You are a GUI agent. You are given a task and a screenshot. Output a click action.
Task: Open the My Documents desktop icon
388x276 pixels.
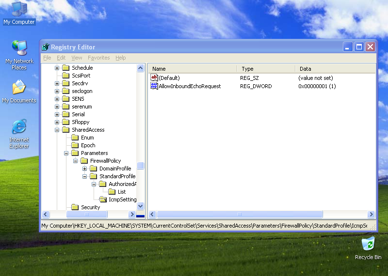click(19, 92)
